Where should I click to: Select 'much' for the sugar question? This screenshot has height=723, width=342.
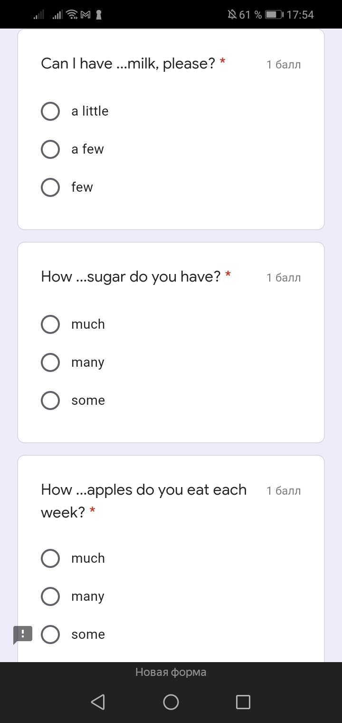click(x=50, y=324)
